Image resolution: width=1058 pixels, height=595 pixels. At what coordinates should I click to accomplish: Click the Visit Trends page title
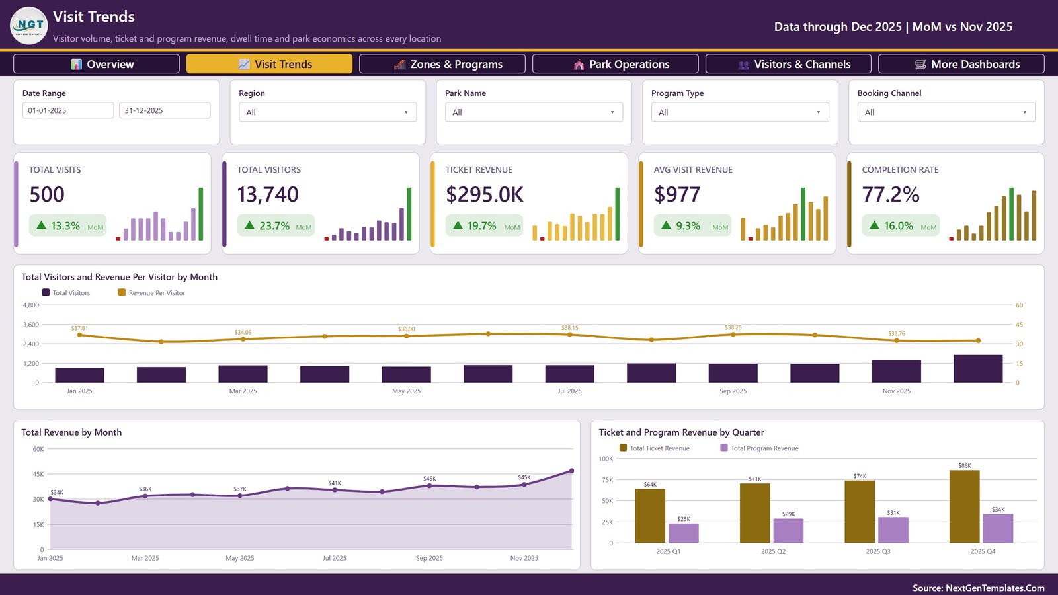94,17
